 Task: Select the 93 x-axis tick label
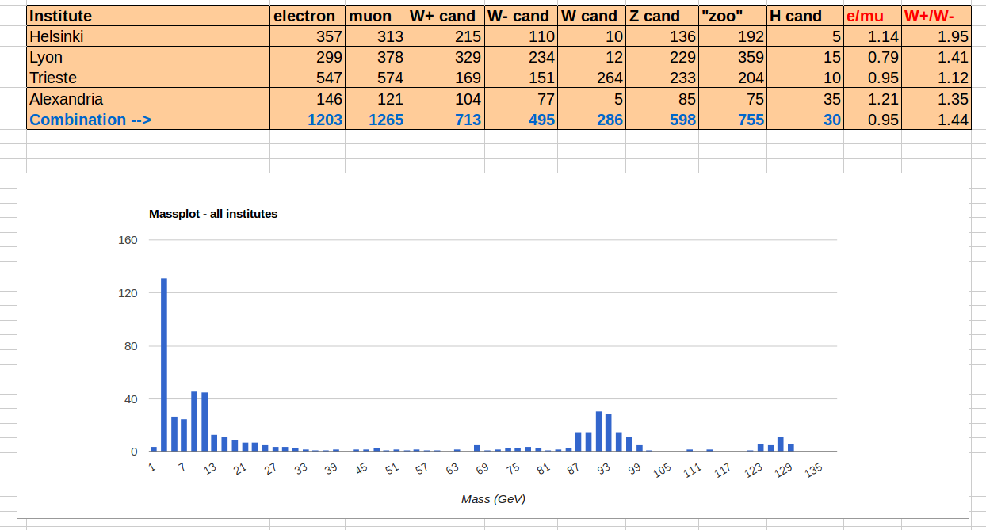tap(604, 469)
